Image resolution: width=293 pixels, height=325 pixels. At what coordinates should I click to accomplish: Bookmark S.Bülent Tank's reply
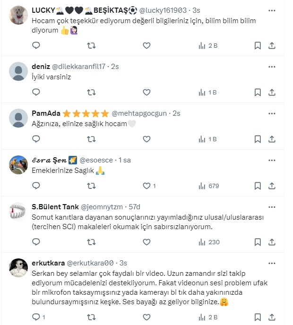pyautogui.click(x=258, y=242)
